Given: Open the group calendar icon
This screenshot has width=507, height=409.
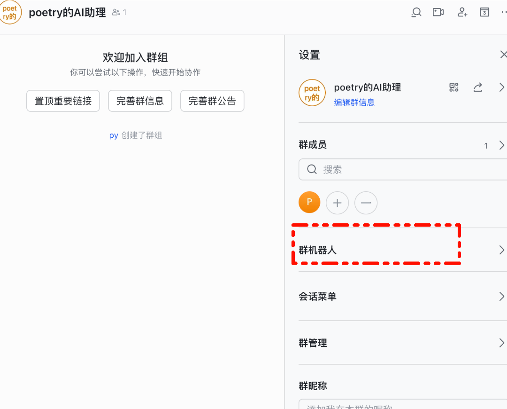Looking at the screenshot, I should (x=484, y=12).
